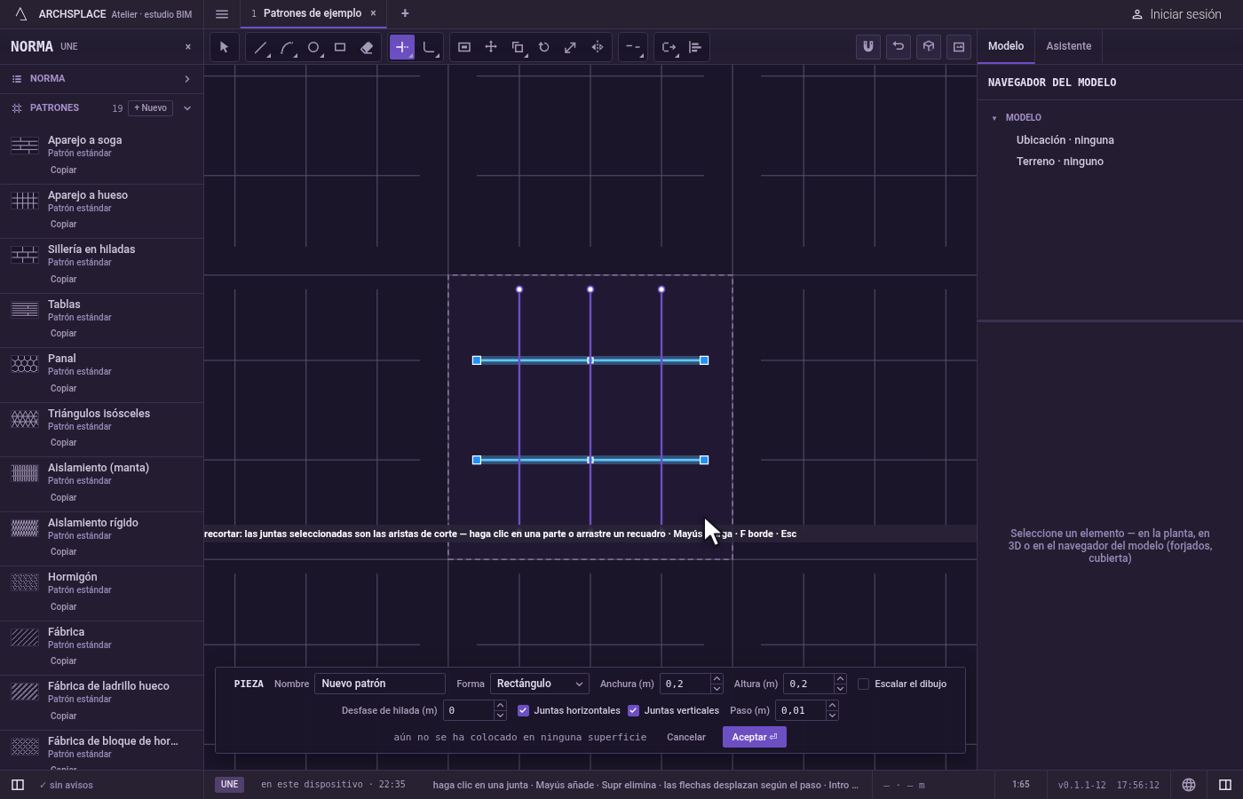Collapse the PATRONES section chevron

(187, 108)
